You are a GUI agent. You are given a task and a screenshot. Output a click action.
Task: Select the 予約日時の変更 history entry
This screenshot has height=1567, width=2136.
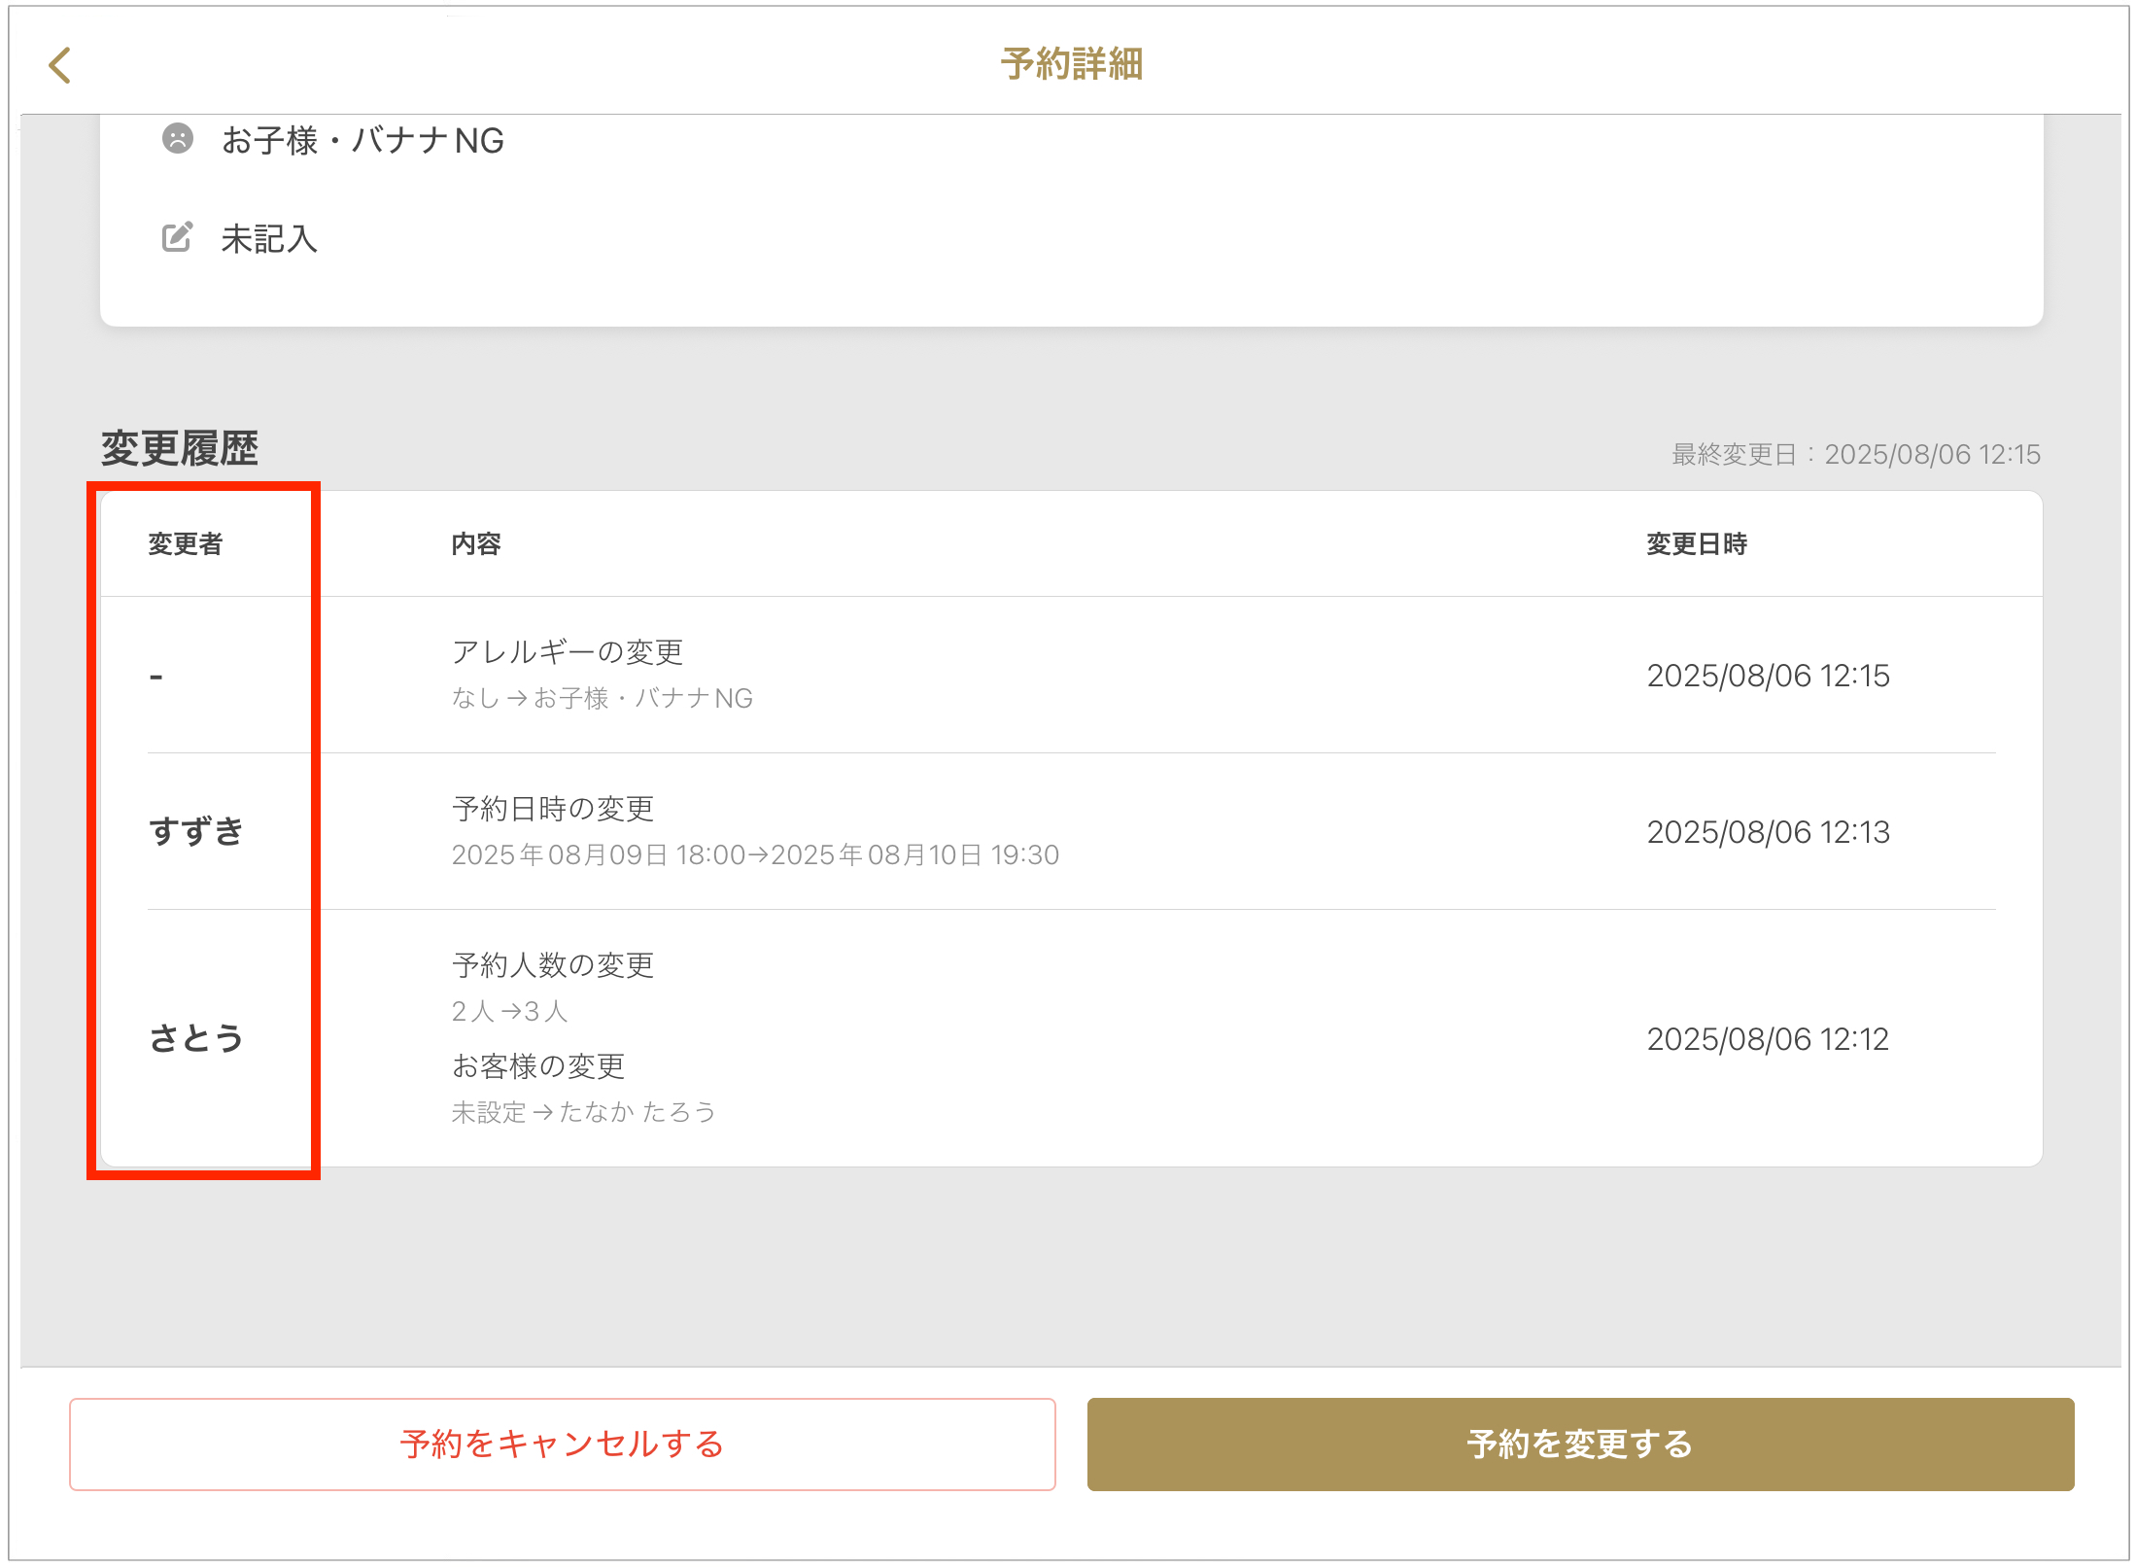tap(553, 809)
